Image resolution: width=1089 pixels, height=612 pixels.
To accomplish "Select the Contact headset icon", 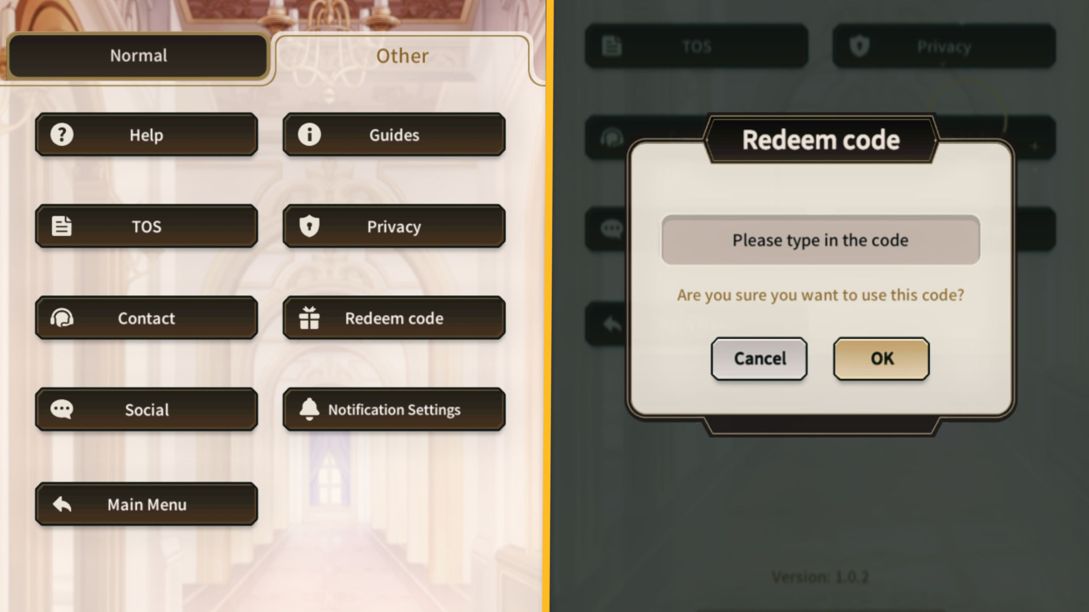I will point(61,317).
